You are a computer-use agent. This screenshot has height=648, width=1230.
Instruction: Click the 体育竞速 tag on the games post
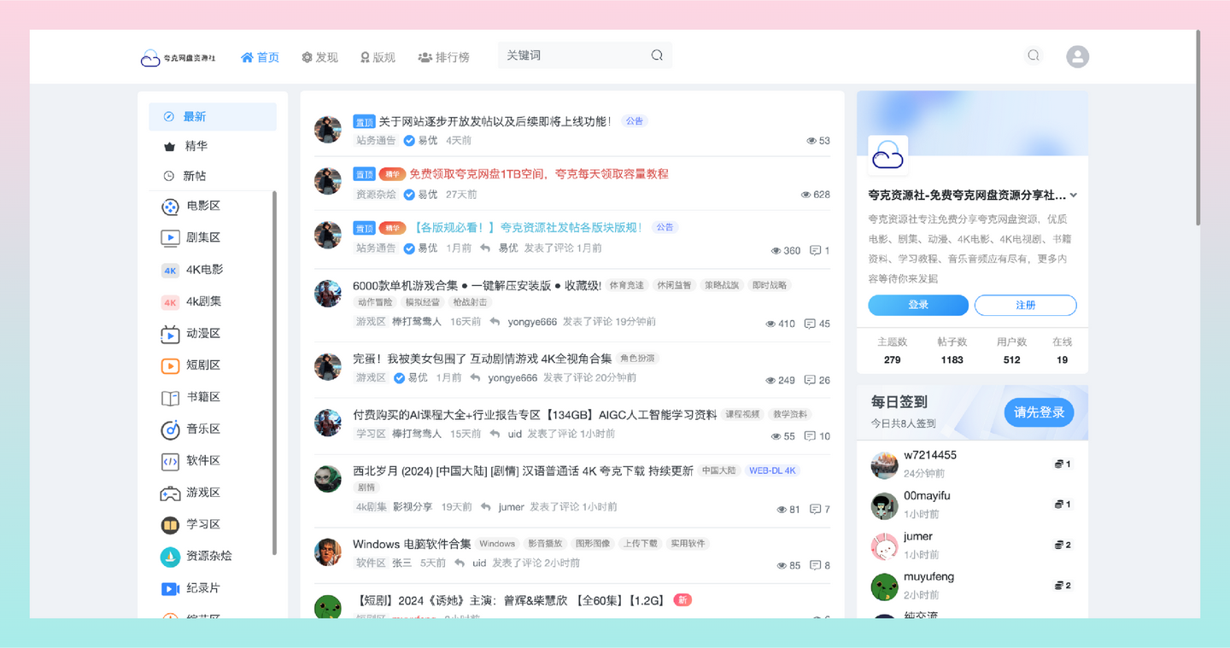pos(627,285)
